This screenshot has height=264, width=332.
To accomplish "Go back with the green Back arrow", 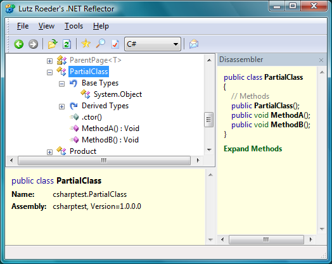I will coord(19,44).
